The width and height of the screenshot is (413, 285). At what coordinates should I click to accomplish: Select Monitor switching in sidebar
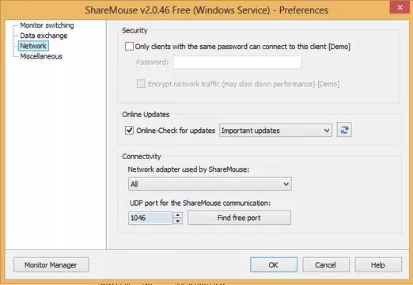[47, 25]
